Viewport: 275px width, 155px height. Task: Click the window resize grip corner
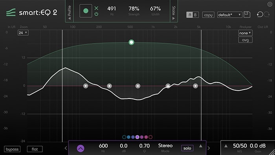272,152
